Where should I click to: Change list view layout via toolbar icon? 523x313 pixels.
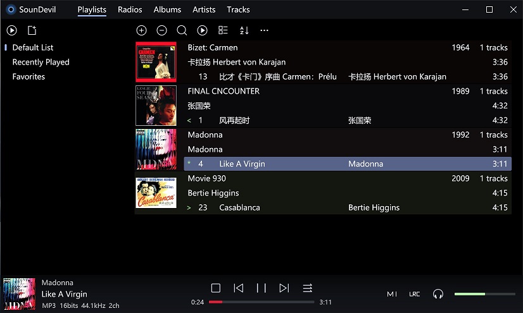(x=223, y=30)
